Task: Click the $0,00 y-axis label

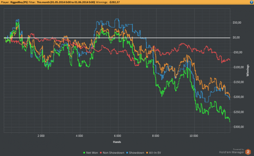Action: click(x=236, y=38)
